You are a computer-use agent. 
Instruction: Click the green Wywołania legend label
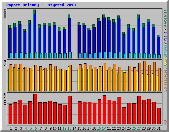(165, 18)
